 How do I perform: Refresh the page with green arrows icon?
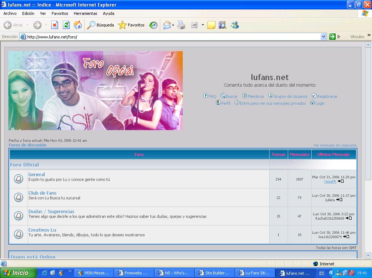coord(66,25)
